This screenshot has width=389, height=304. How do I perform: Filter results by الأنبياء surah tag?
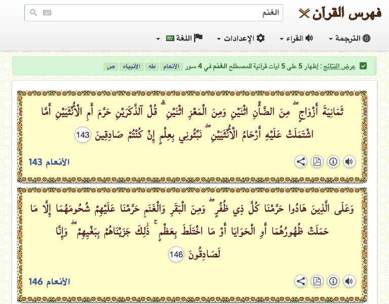[132, 66]
